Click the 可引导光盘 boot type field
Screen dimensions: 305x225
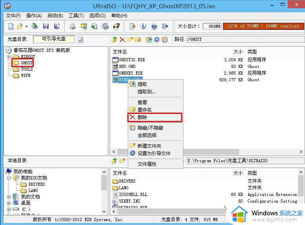tap(54, 39)
